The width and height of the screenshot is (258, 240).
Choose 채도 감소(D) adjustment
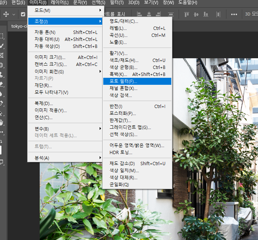(x=137, y=163)
